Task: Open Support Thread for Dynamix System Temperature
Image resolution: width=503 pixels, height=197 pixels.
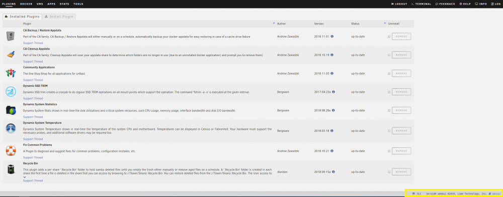Action: 33,139
